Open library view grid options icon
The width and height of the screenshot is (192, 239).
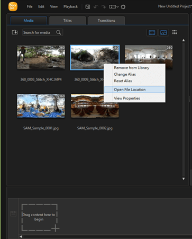click(175, 32)
